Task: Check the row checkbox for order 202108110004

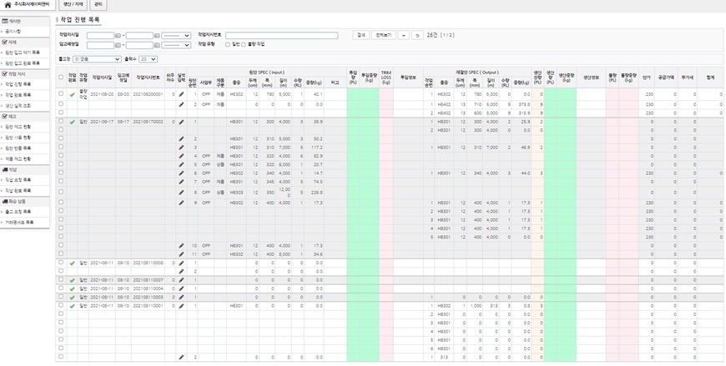Action: [61, 288]
